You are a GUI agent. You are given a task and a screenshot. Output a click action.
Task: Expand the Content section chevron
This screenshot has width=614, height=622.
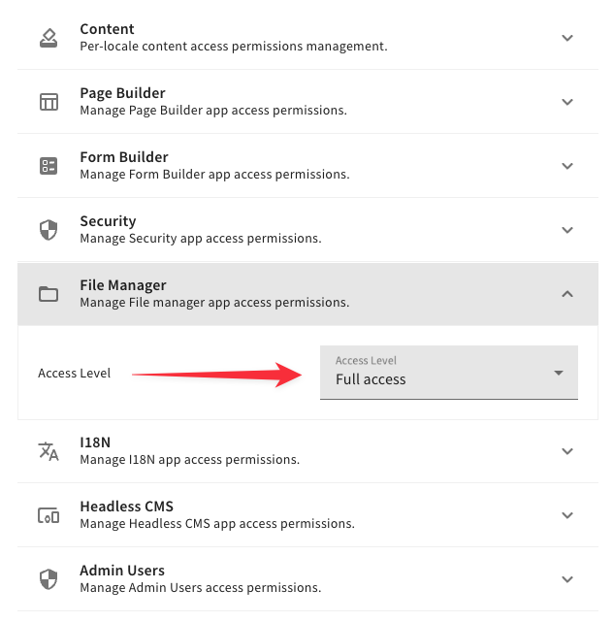pyautogui.click(x=567, y=38)
